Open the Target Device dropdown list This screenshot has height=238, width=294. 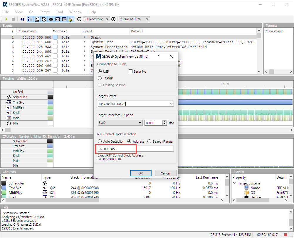coord(171,104)
